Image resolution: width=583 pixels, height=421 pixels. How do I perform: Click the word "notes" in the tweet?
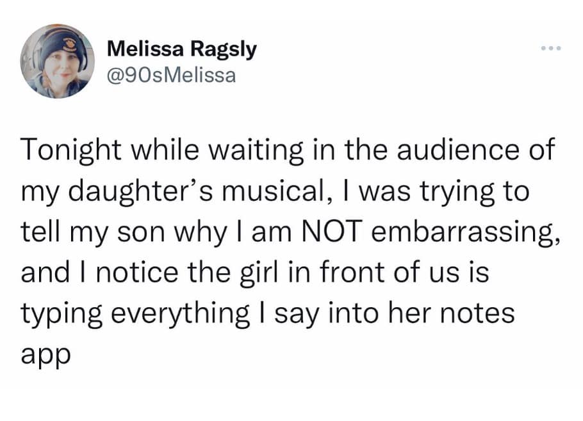click(x=480, y=313)
